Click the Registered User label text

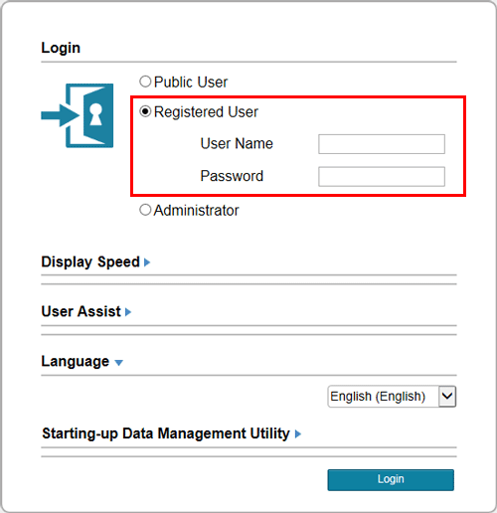coord(206,112)
